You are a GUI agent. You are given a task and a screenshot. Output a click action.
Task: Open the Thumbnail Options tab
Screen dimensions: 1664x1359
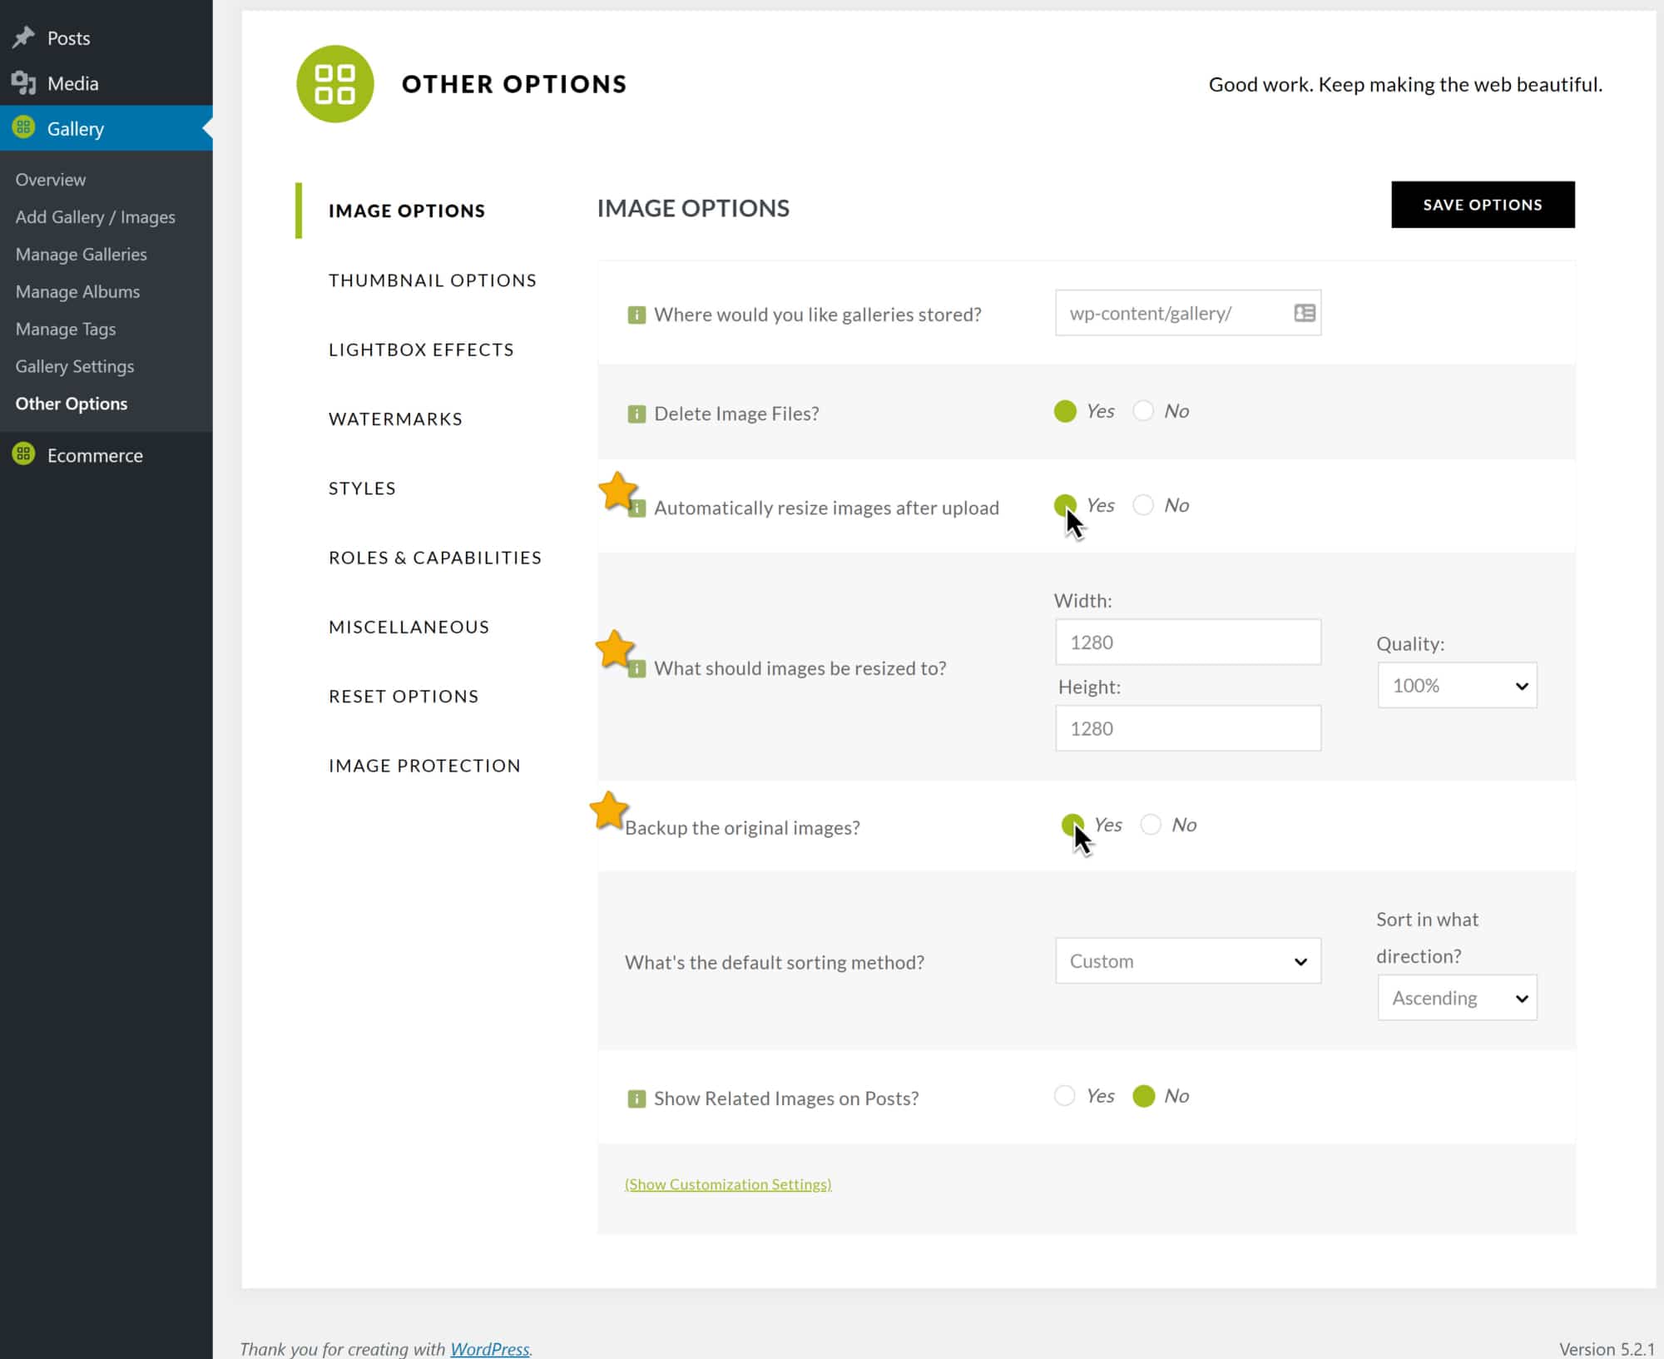click(433, 280)
